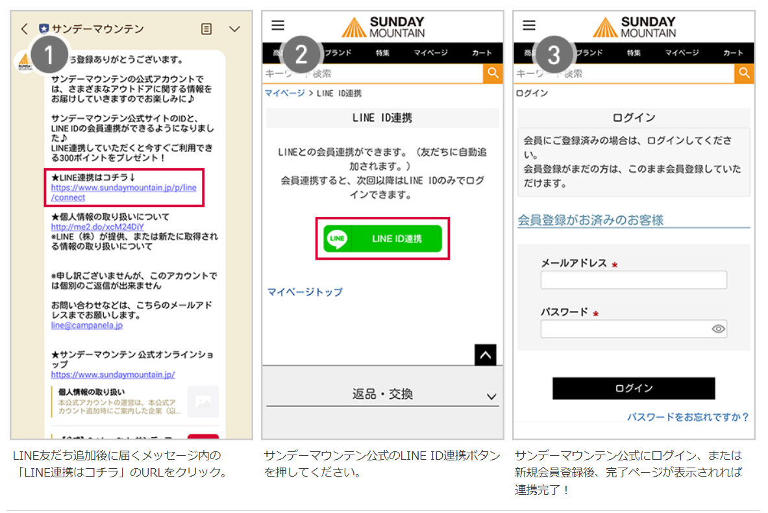Screen dimensions: 768x513
Task: Open hamburger menu in LINE ID連携 screen
Action: point(278,25)
